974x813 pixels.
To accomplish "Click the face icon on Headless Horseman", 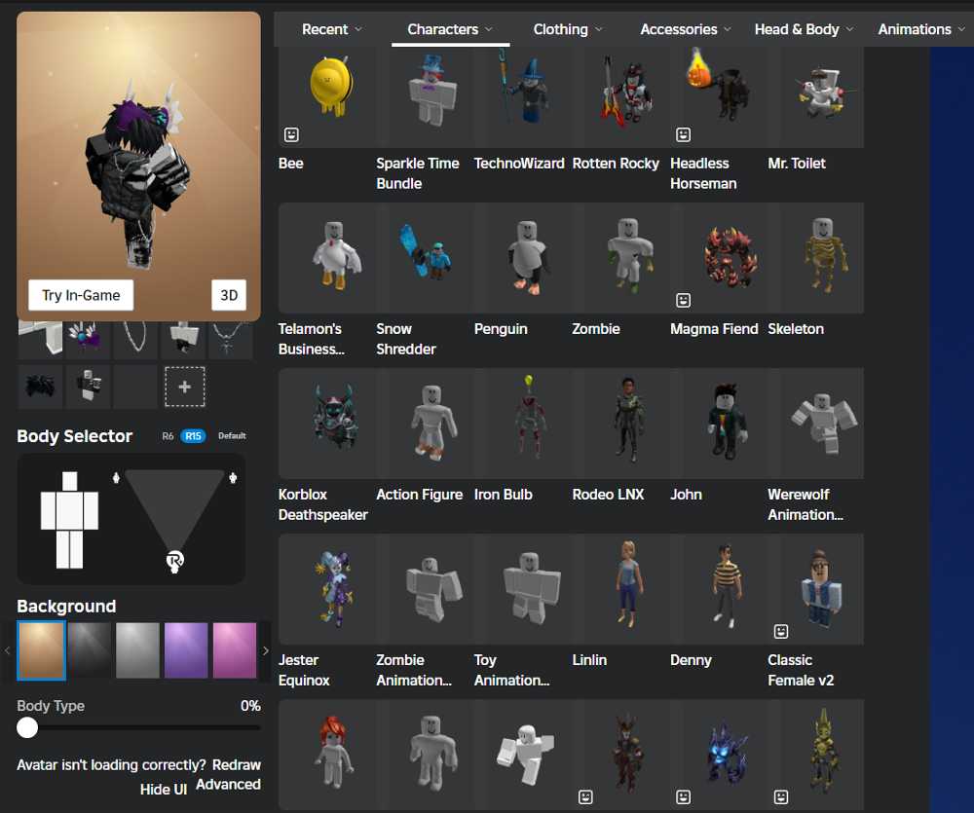I will (x=684, y=134).
